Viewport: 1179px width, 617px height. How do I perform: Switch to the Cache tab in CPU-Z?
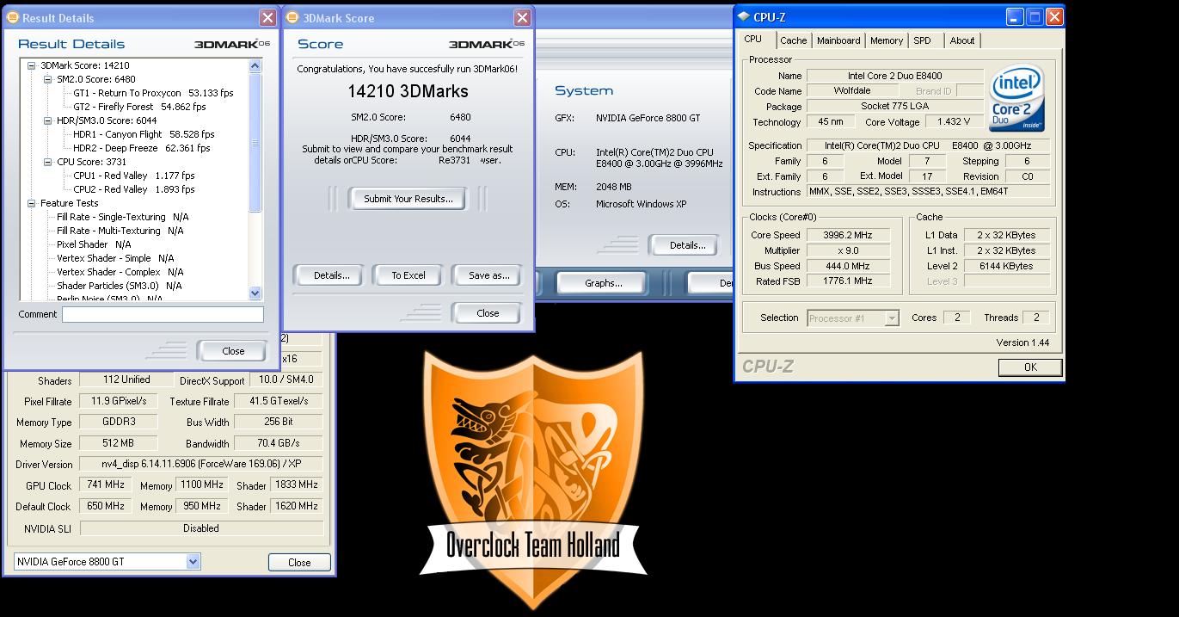point(793,40)
